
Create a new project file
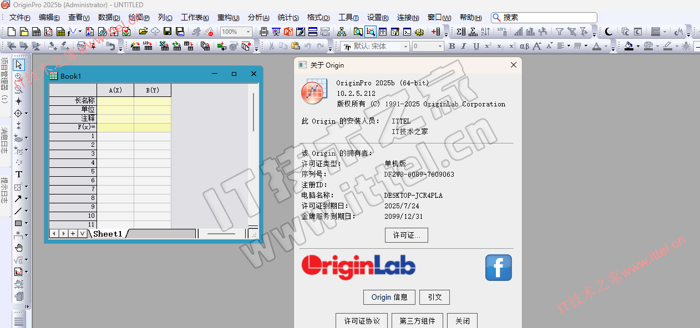(x=12, y=32)
